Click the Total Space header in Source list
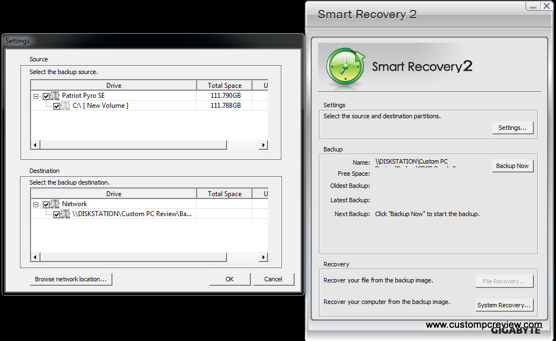556x341 pixels. click(x=224, y=85)
